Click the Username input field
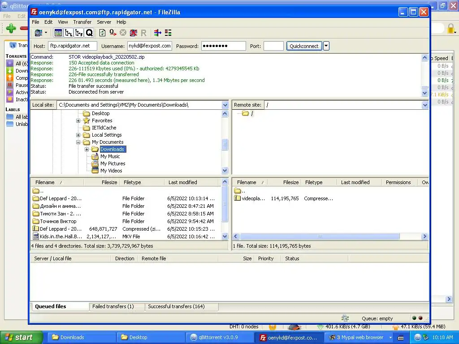 coord(150,46)
